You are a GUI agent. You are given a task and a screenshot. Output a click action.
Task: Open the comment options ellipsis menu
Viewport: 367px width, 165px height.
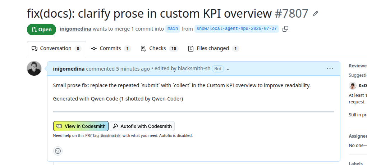pyautogui.click(x=330, y=69)
